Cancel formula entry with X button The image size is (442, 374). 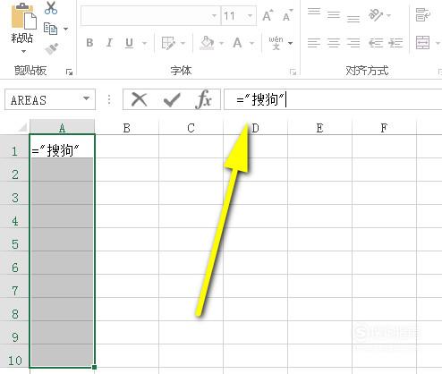tap(140, 99)
